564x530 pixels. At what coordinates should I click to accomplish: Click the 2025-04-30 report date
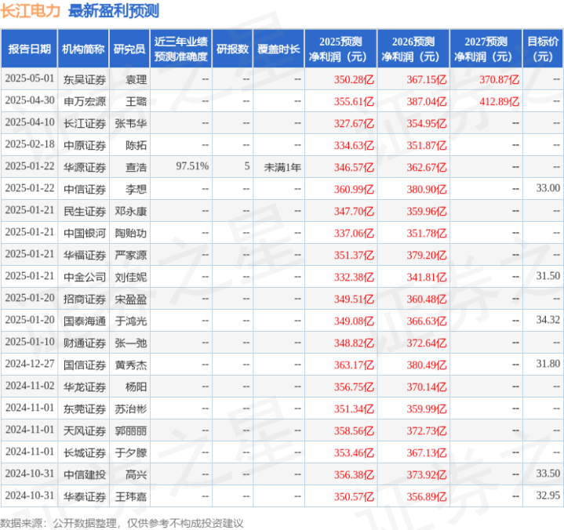click(30, 100)
